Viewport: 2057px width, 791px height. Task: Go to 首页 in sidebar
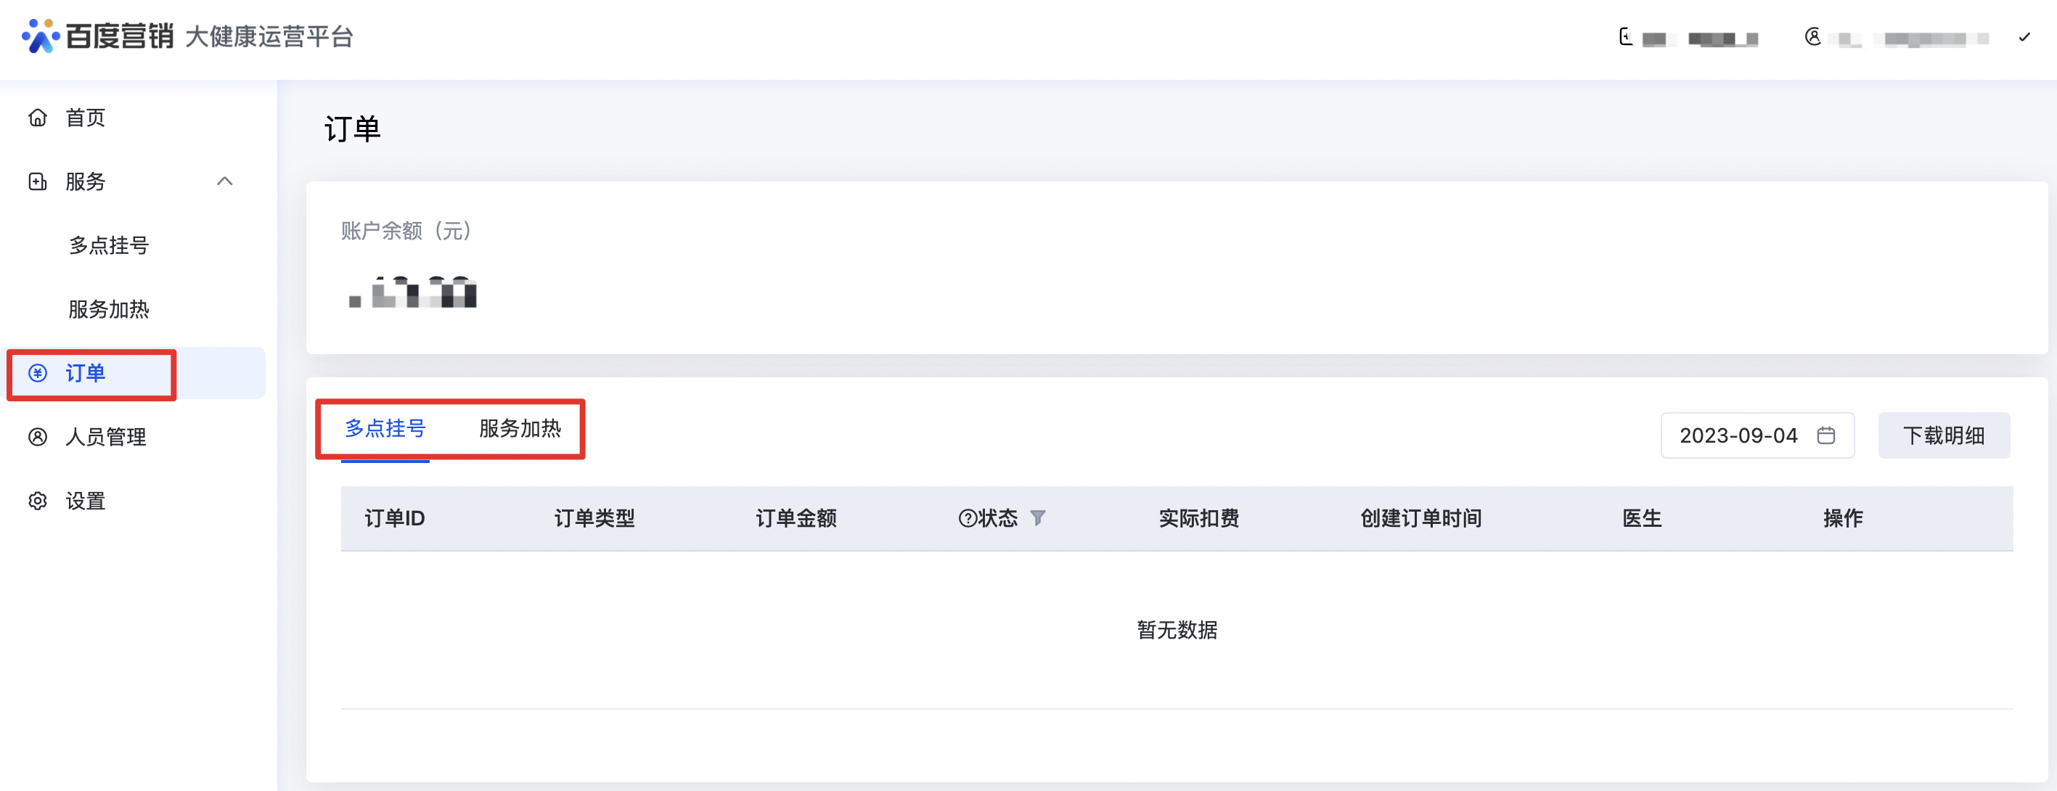click(x=86, y=118)
